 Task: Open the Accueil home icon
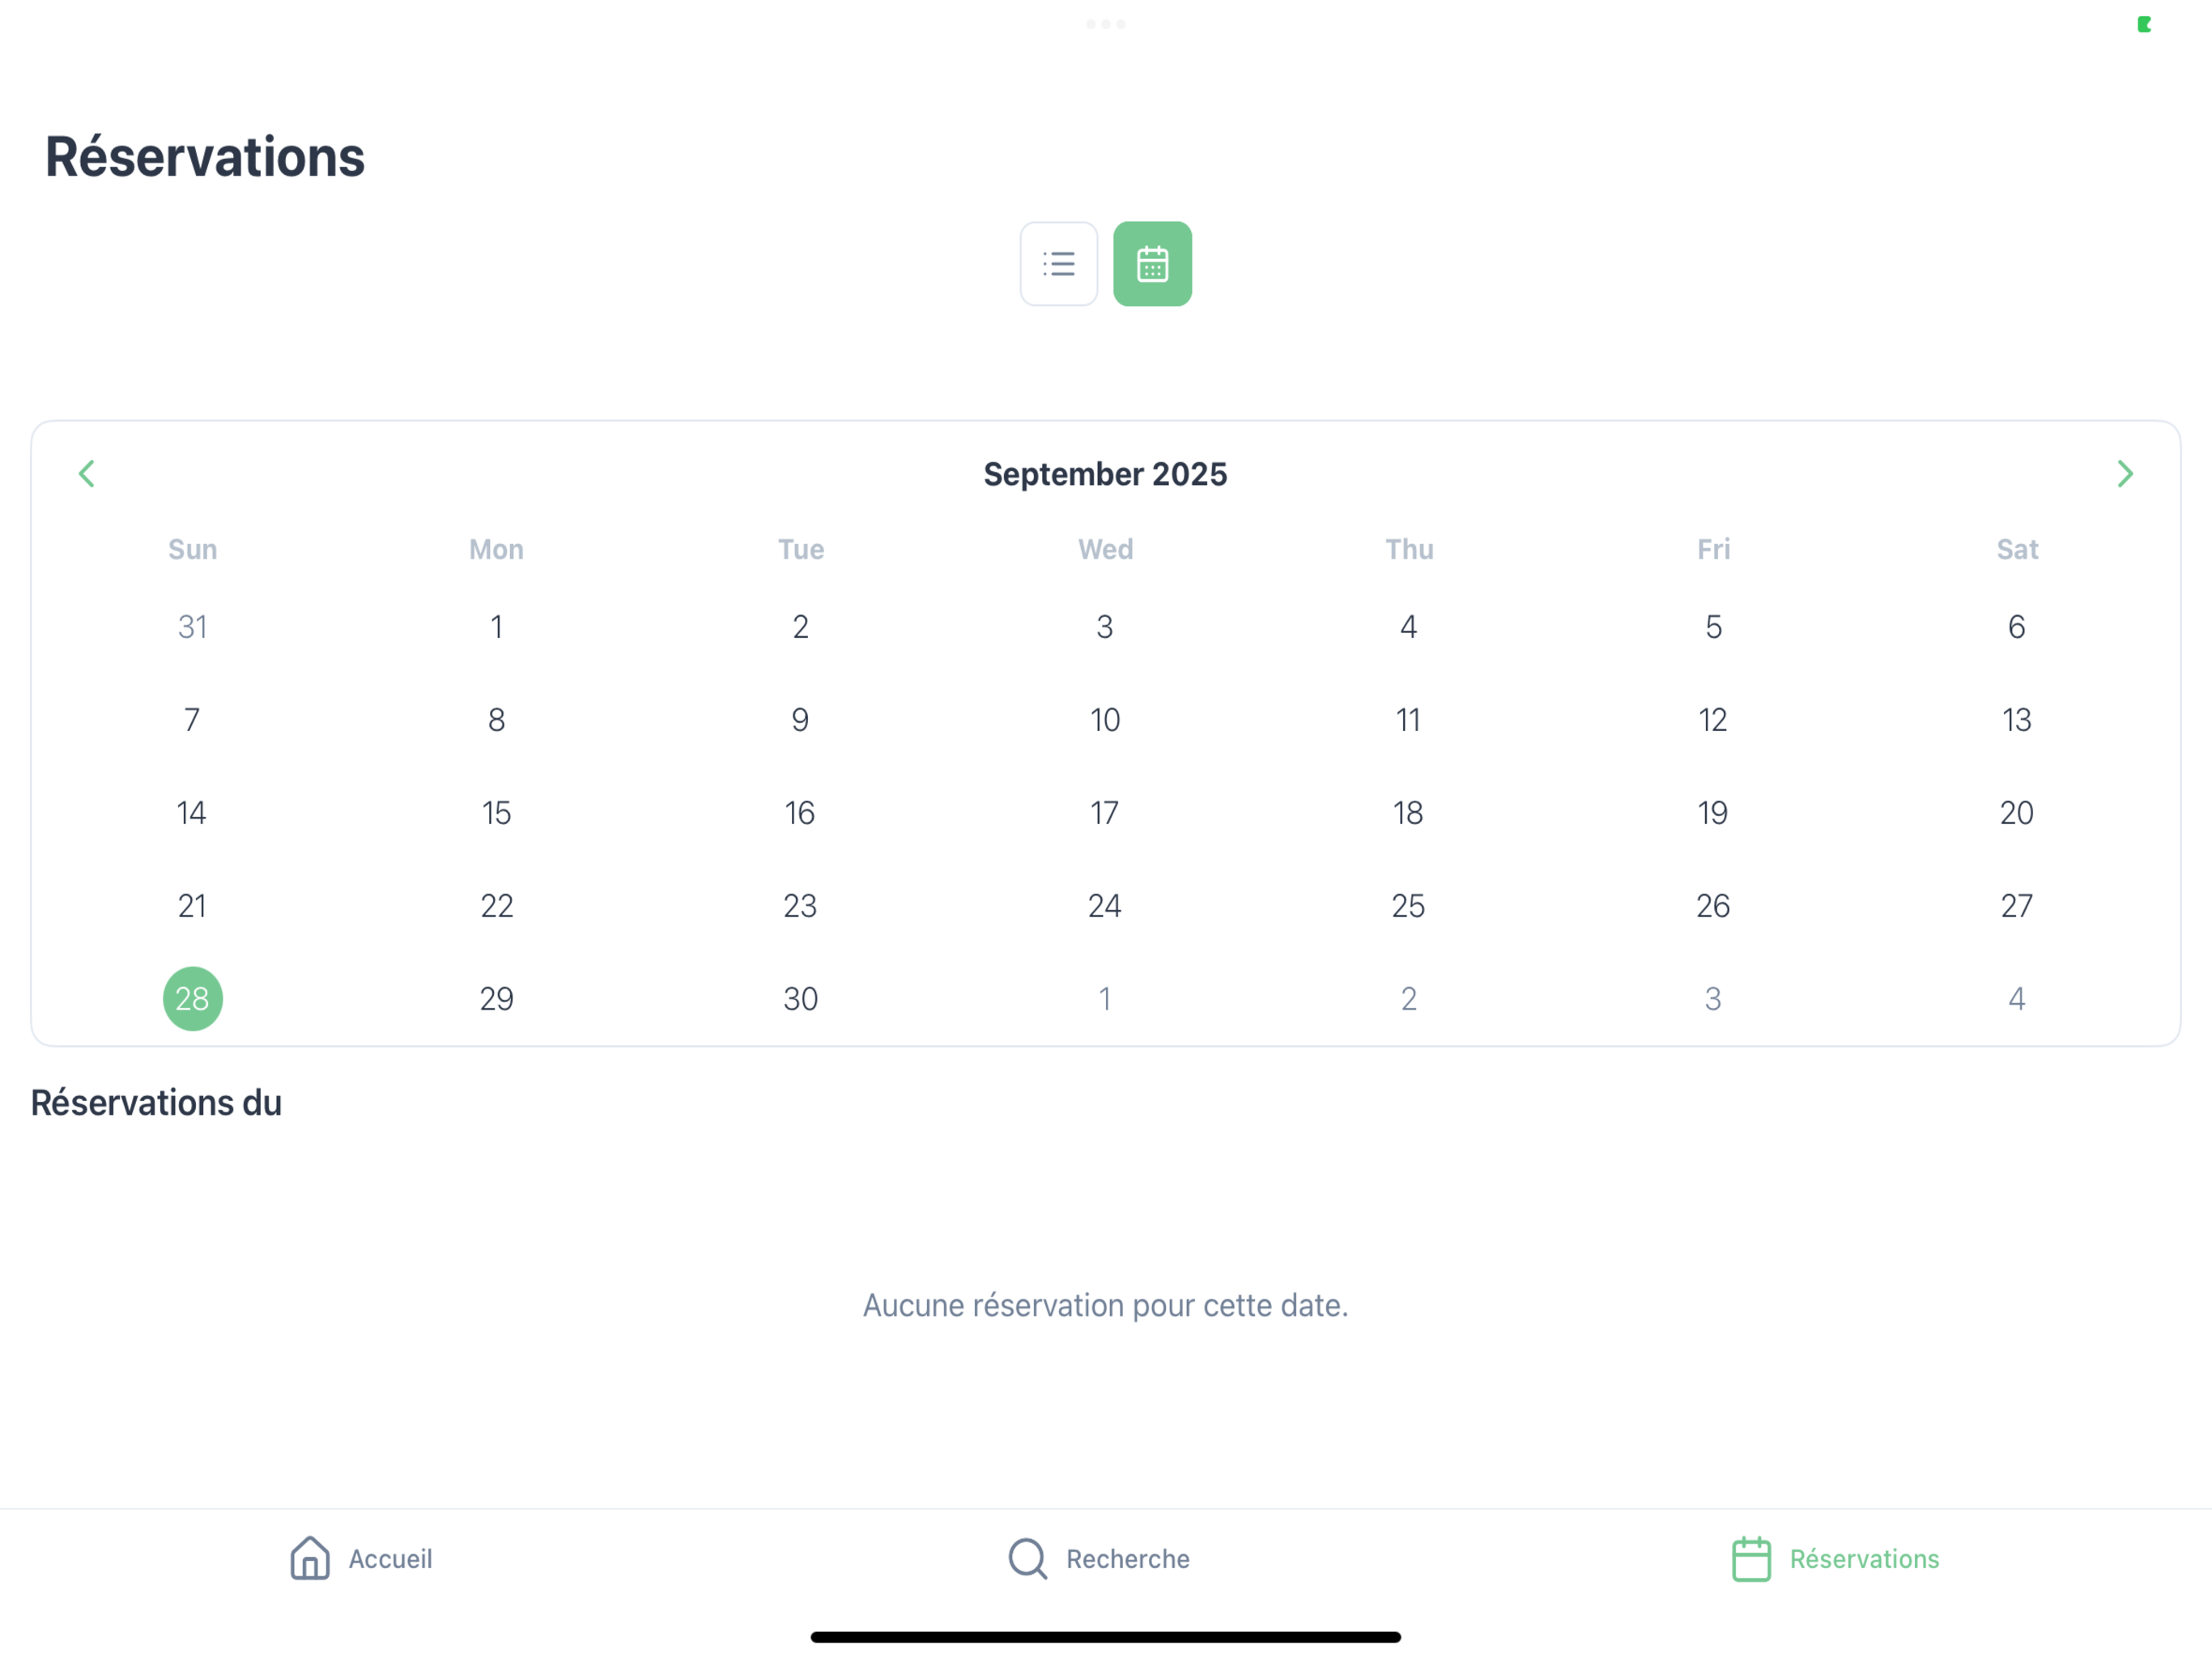point(310,1558)
